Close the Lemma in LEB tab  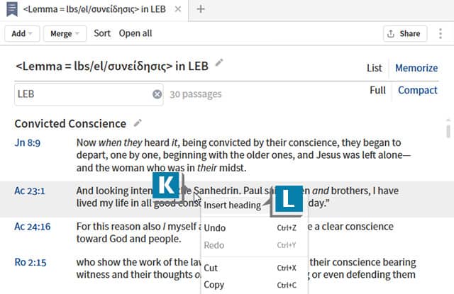tap(177, 9)
